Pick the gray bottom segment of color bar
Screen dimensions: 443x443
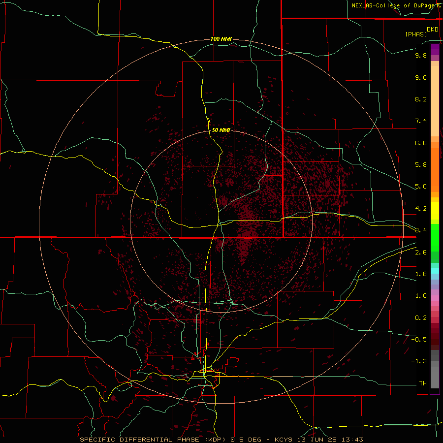pyautogui.click(x=435, y=377)
